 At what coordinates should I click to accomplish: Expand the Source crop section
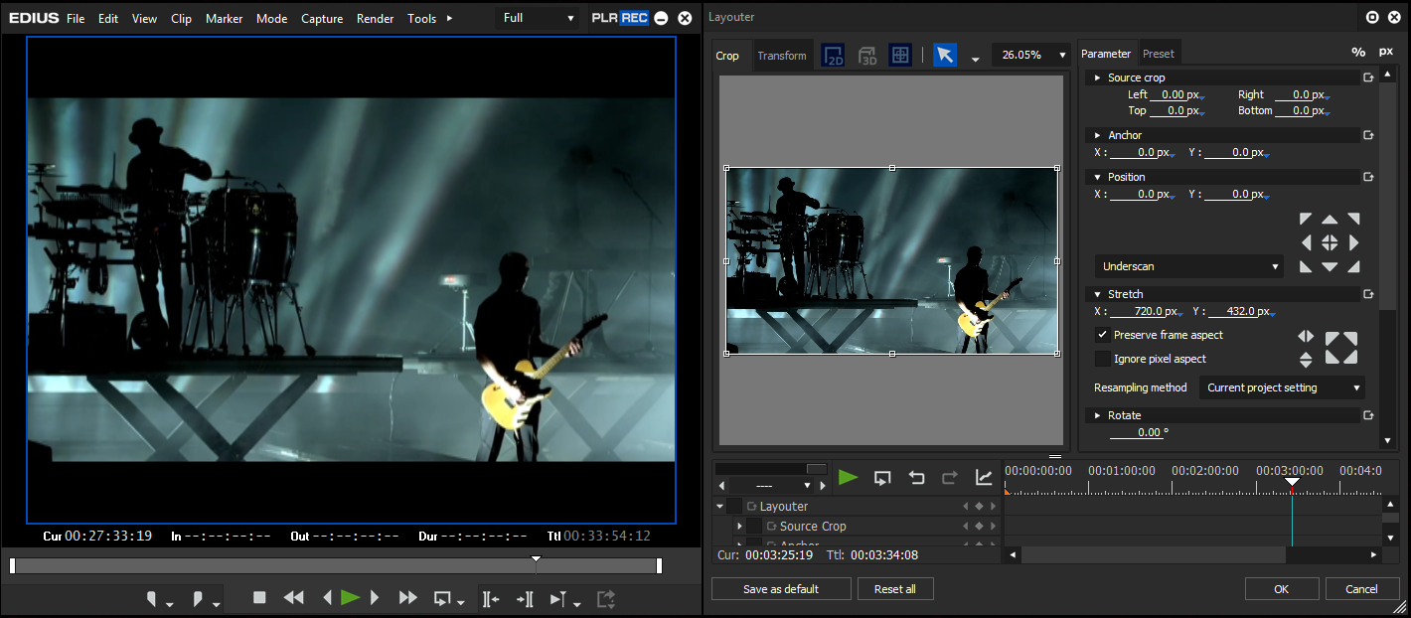[x=1097, y=77]
